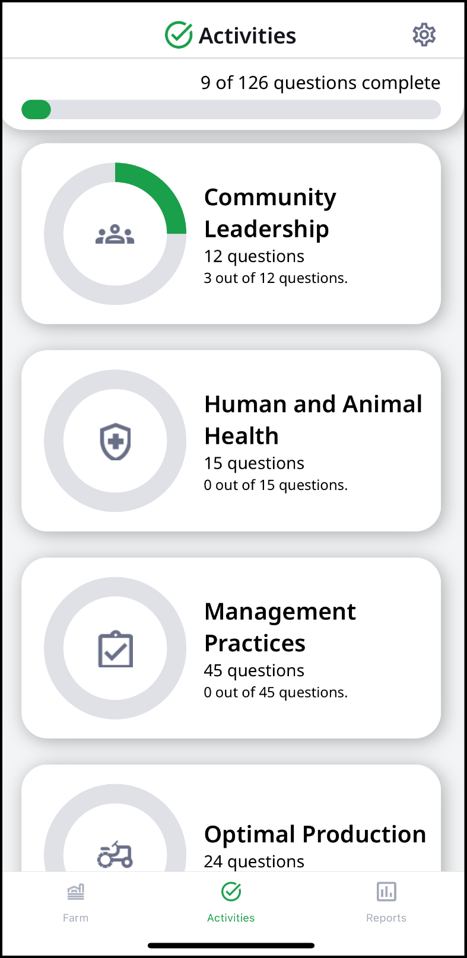Click the overall completion progress bar
The image size is (467, 958).
click(x=231, y=110)
